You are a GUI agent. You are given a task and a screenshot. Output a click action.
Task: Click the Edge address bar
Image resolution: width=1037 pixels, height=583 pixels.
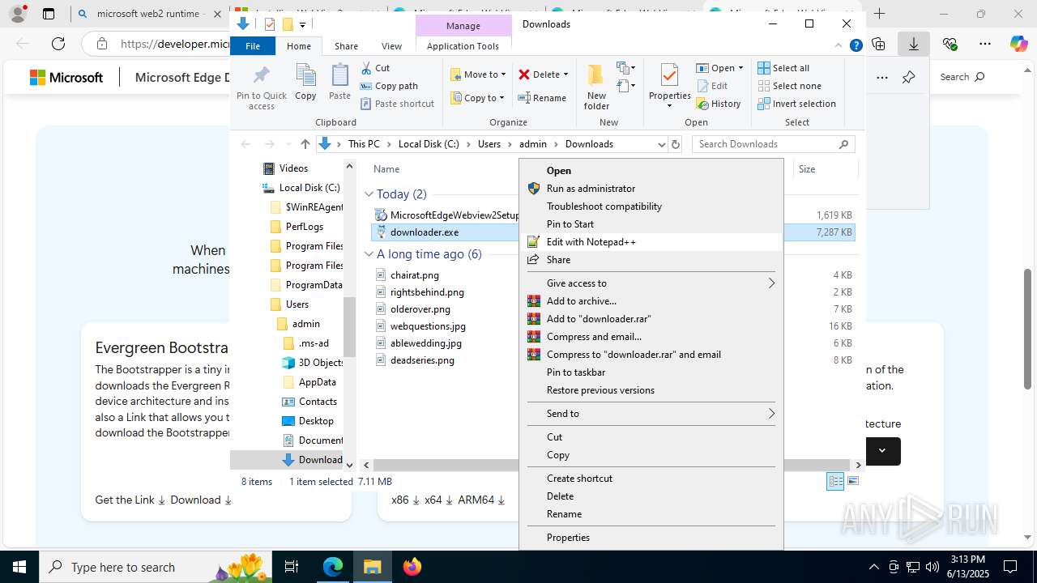174,44
